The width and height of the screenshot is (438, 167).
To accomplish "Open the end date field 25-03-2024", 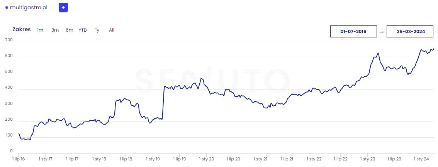I will [411, 32].
